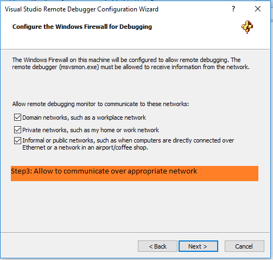This screenshot has height=260, width=273.
Task: Click the orange Step3 banner
Action: (135, 174)
